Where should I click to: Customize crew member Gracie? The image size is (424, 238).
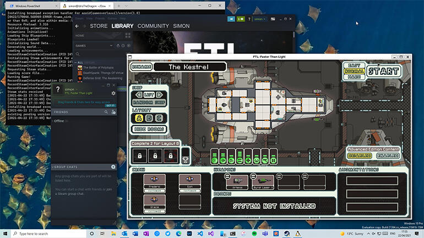pyautogui.click(x=154, y=211)
